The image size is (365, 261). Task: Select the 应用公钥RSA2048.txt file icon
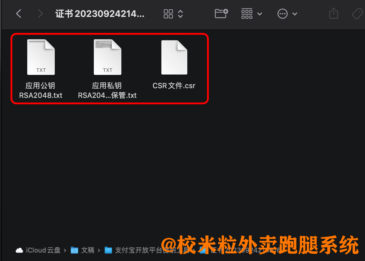pyautogui.click(x=41, y=57)
